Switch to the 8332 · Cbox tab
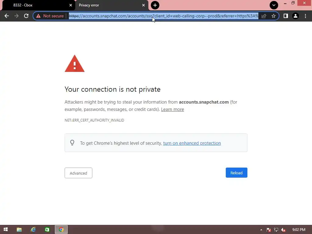The height and width of the screenshot is (234, 312). click(38, 5)
